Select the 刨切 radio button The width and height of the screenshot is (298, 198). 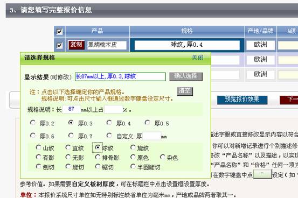[x=38, y=166]
